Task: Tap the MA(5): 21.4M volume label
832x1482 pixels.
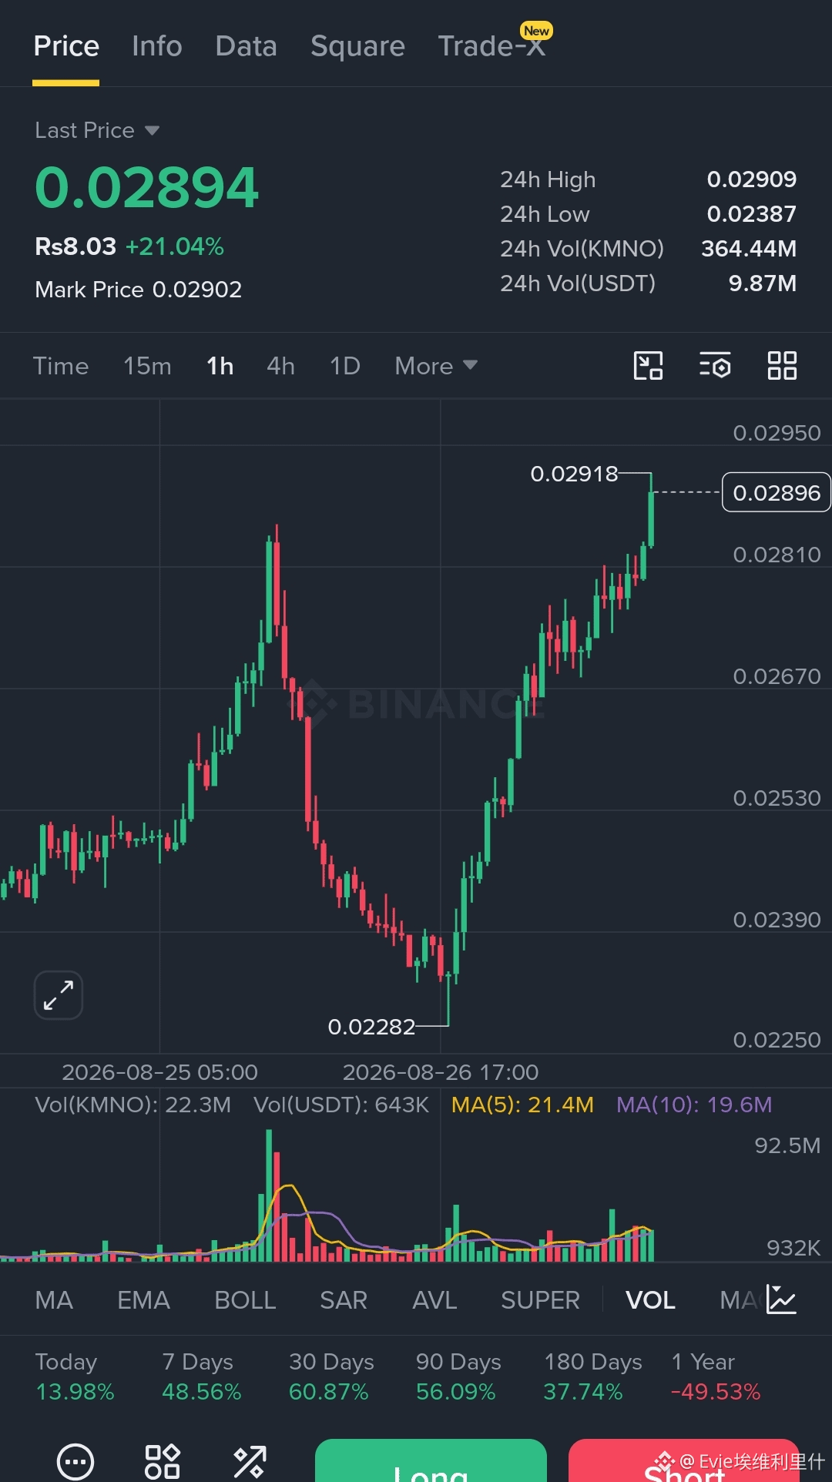Action: click(522, 1105)
